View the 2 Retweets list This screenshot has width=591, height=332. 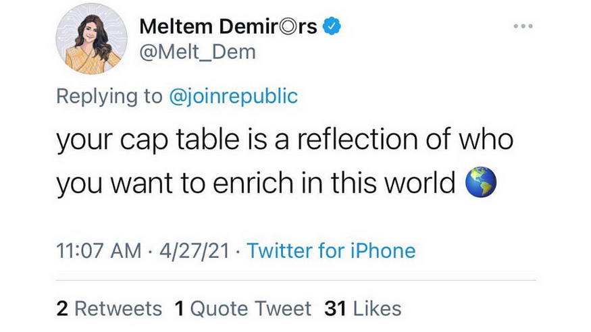coord(109,309)
